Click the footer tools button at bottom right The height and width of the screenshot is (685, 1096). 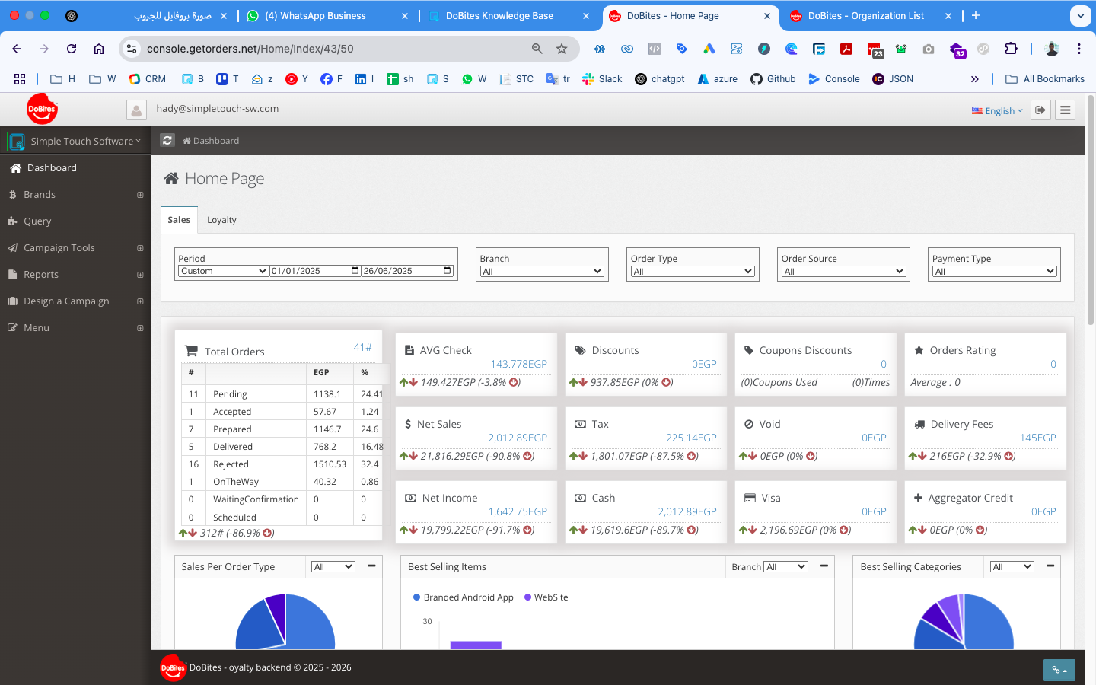point(1059,670)
